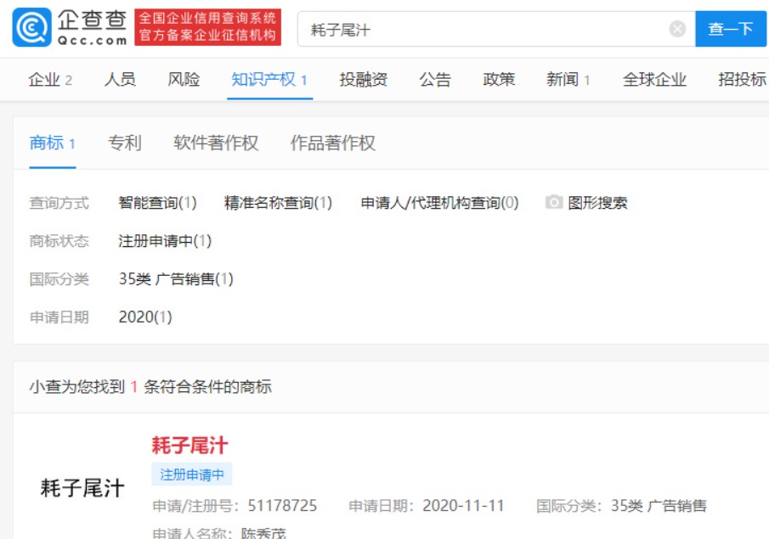769x539 pixels.
Task: Click the application date 2020-11-11
Action: click(463, 506)
